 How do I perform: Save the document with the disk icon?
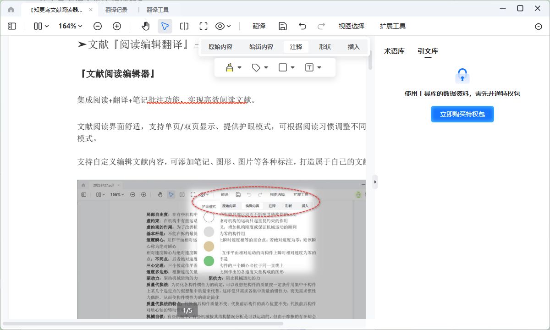click(283, 27)
